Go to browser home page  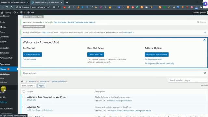click(x=12, y=7)
